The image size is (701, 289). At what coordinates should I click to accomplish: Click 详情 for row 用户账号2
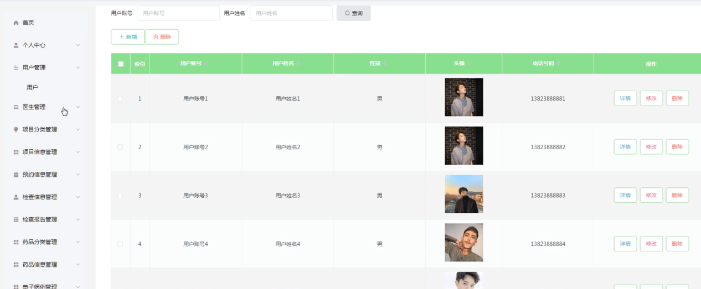pyautogui.click(x=625, y=147)
